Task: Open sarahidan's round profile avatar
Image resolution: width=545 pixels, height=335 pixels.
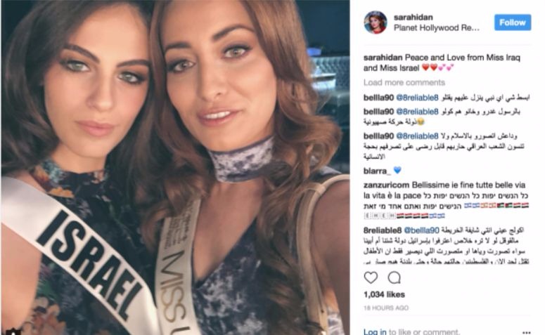Action: (x=376, y=22)
